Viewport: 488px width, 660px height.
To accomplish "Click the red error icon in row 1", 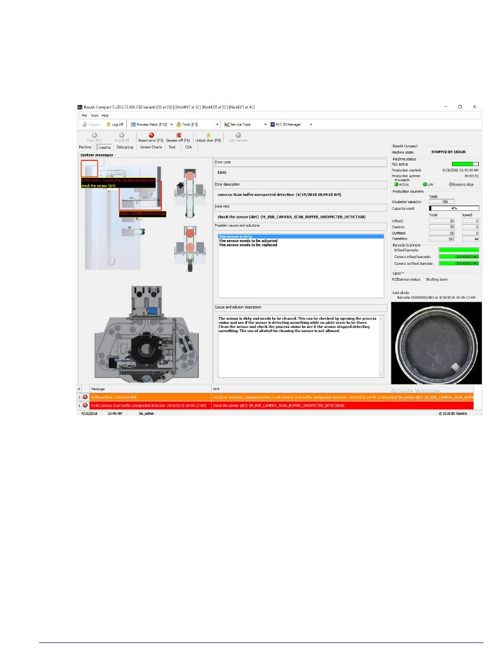I will 85,406.
